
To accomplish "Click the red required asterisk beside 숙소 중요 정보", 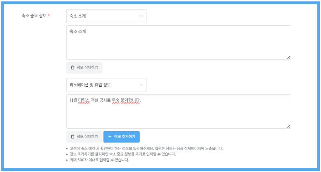I will pos(49,16).
